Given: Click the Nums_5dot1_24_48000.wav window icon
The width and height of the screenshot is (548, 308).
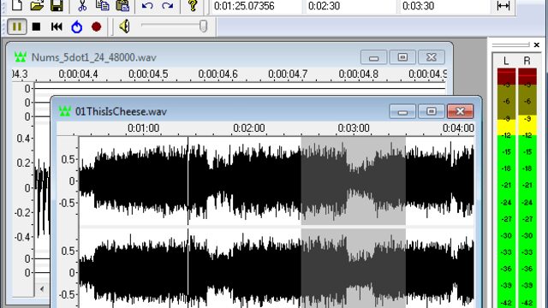Looking at the screenshot, I should pos(21,56).
